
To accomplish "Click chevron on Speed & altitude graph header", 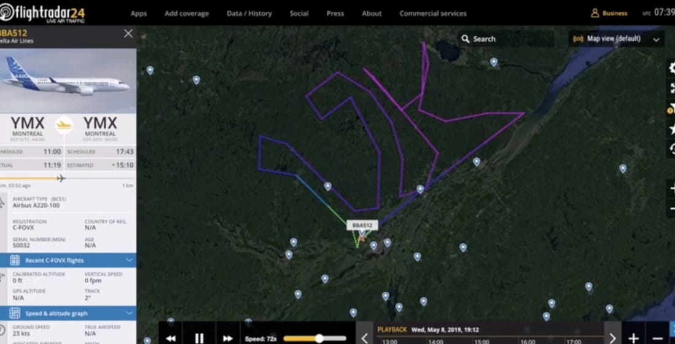I will (129, 313).
